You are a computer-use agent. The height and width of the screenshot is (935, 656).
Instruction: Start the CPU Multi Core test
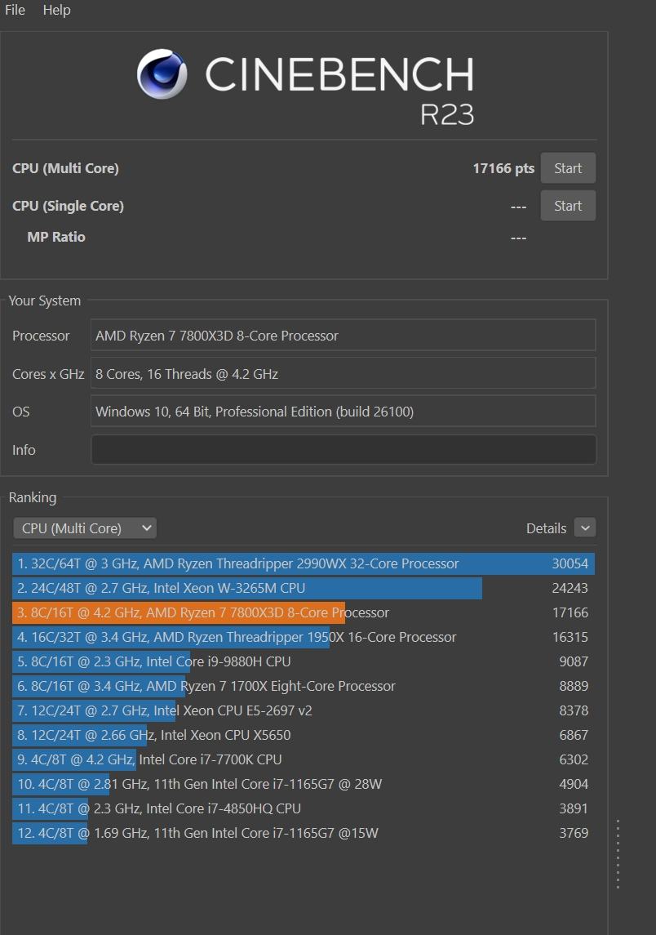point(568,168)
